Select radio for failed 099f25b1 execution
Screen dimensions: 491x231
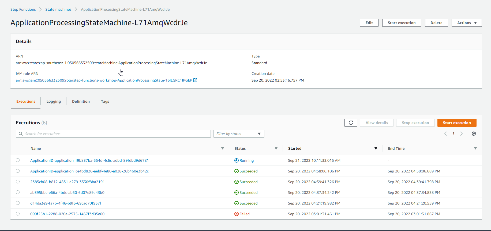[x=18, y=214]
